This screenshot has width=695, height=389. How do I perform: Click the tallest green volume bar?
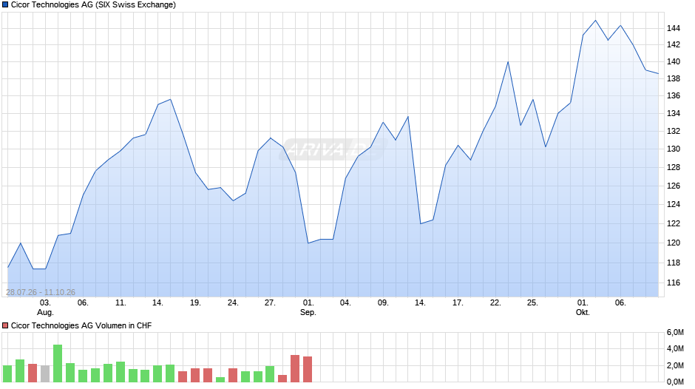[x=58, y=363]
